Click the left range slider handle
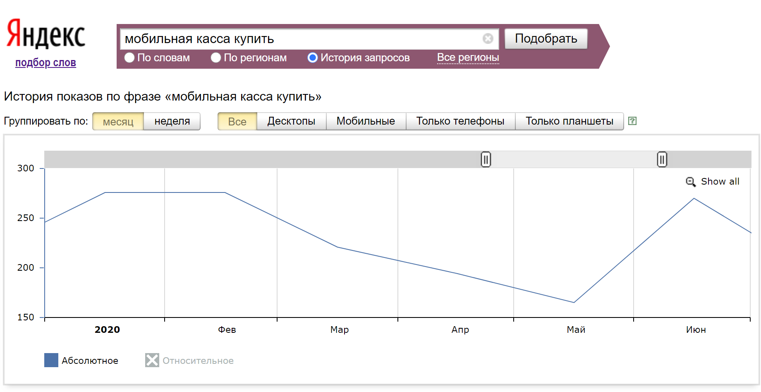 click(x=486, y=159)
